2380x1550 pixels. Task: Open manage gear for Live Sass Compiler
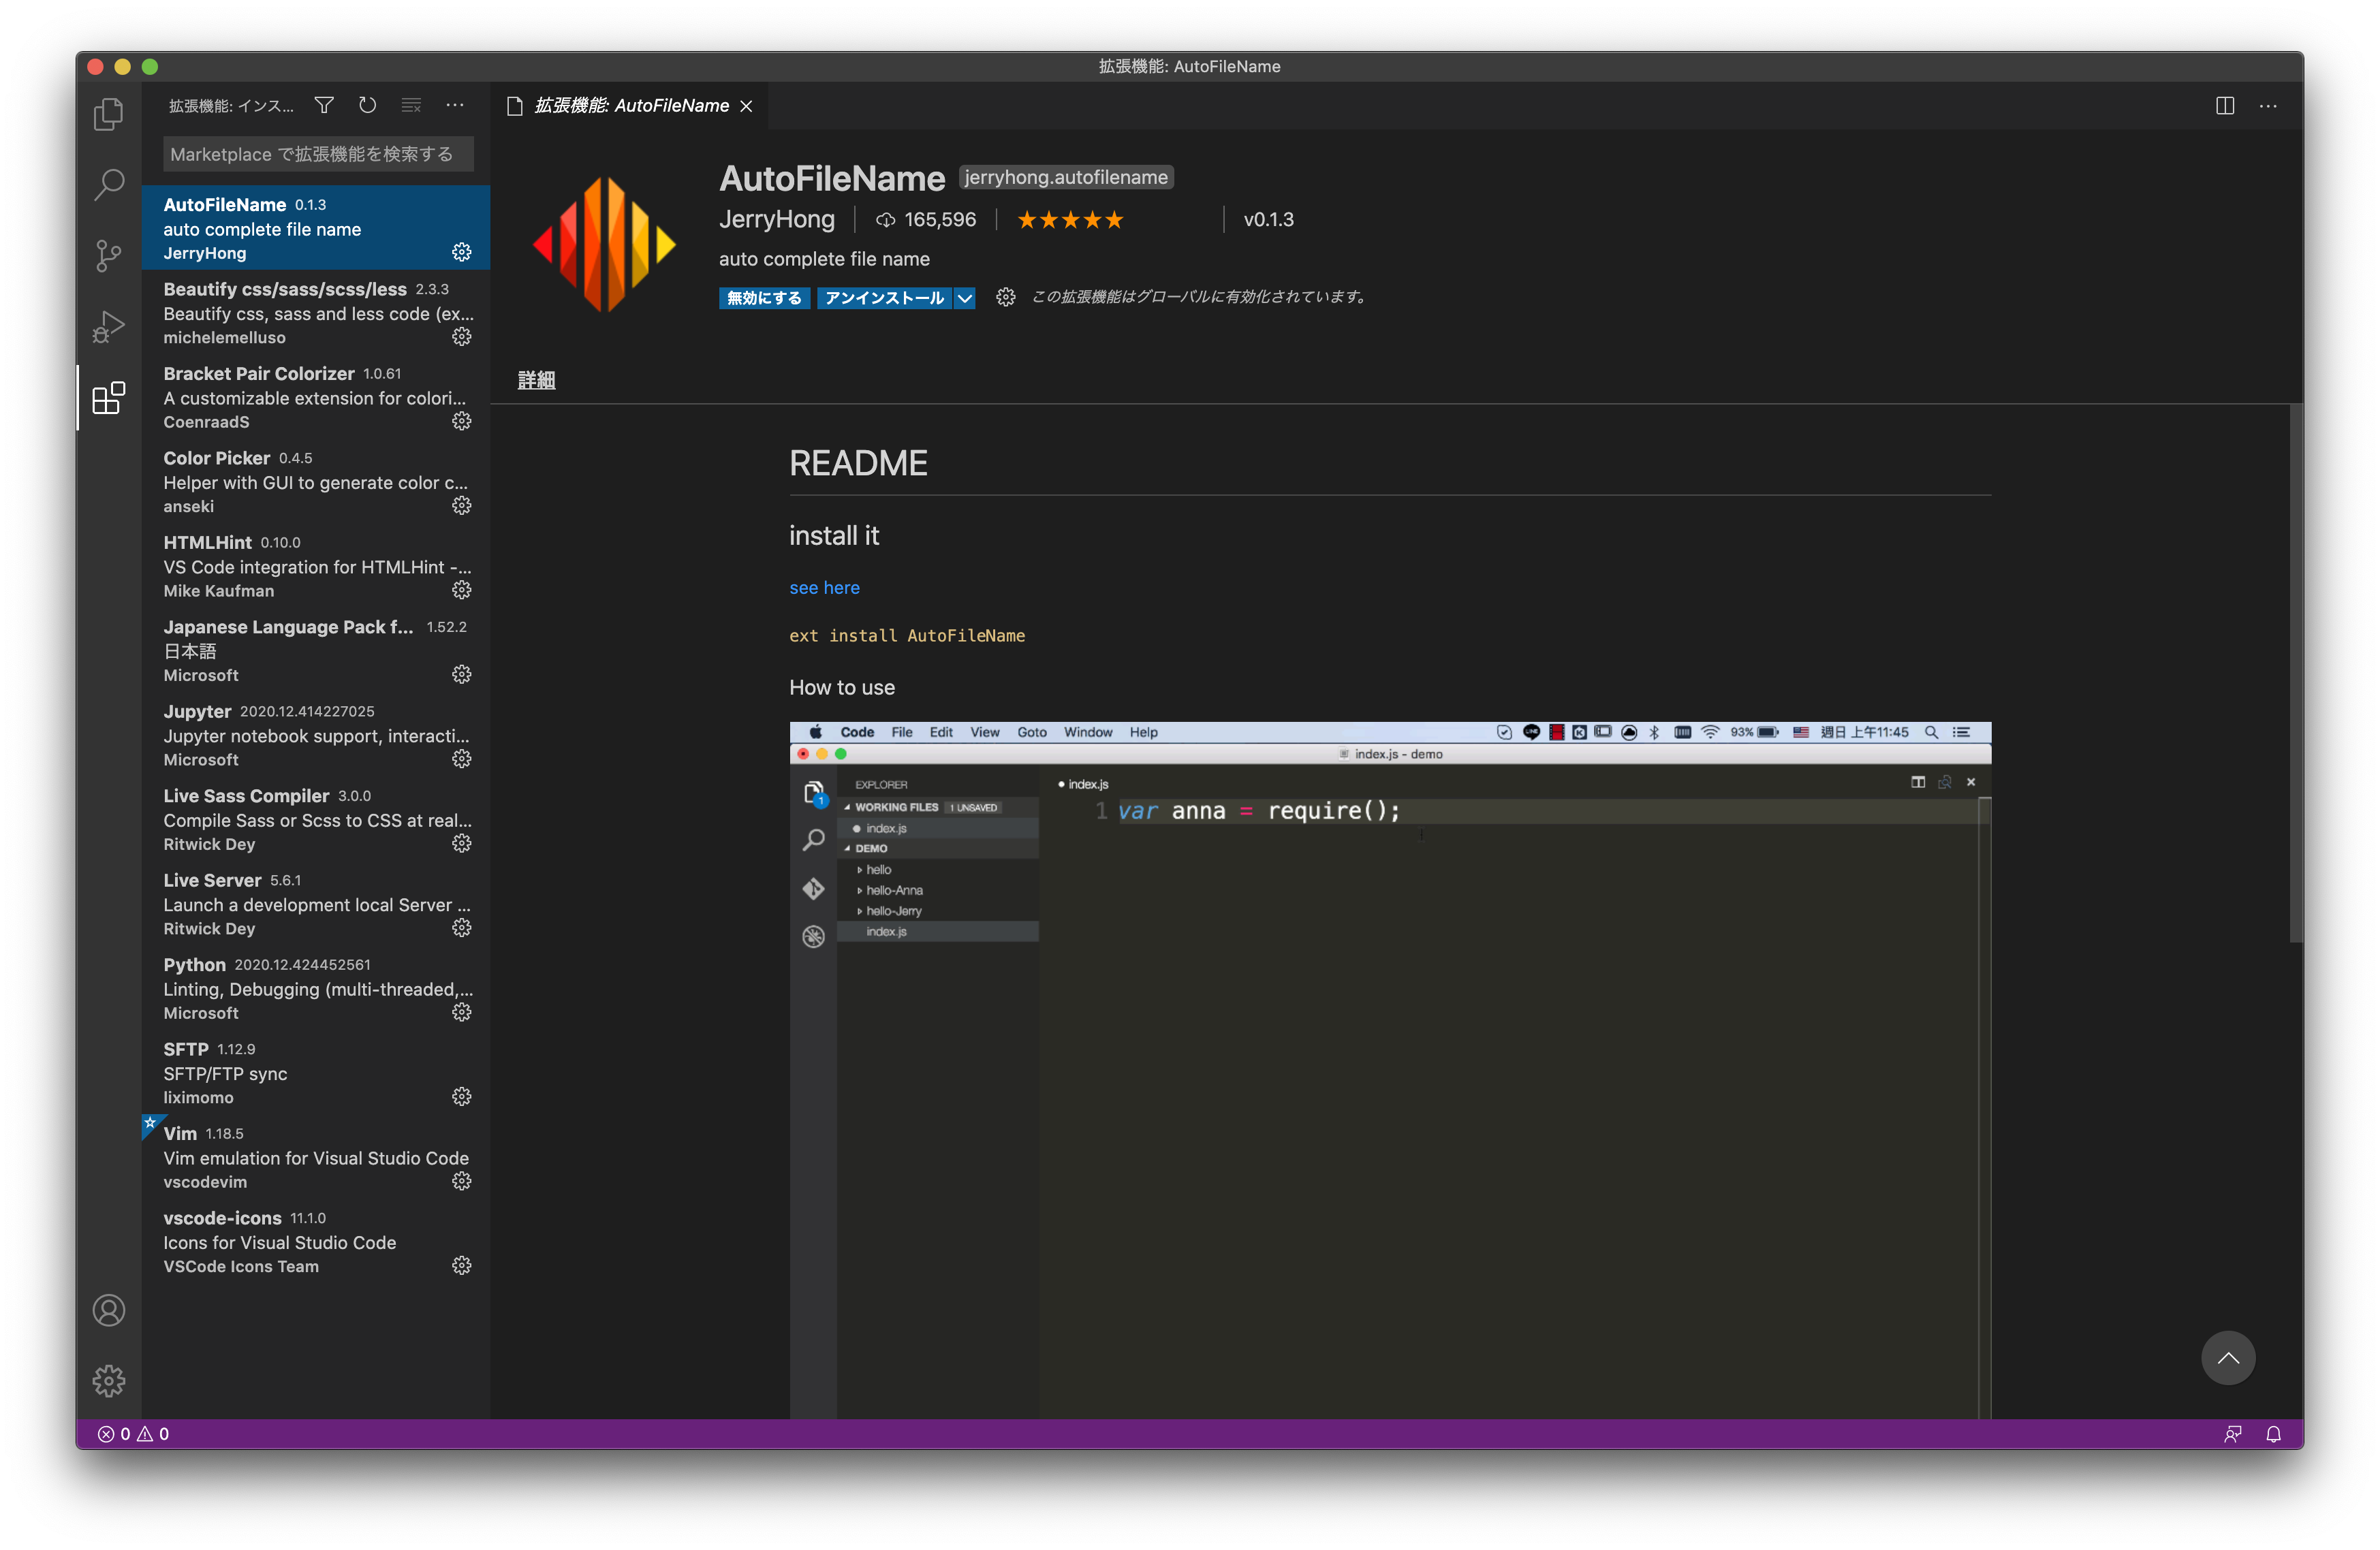462,843
